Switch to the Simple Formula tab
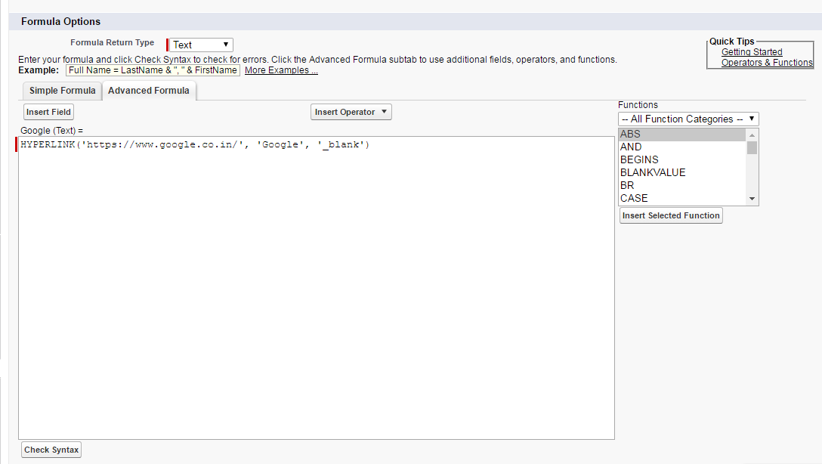This screenshot has height=464, width=822. [63, 90]
